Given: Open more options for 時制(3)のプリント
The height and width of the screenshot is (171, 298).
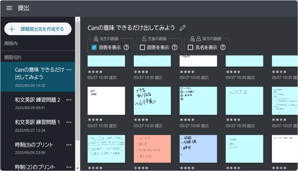Looking at the screenshot, I should coord(69,145).
